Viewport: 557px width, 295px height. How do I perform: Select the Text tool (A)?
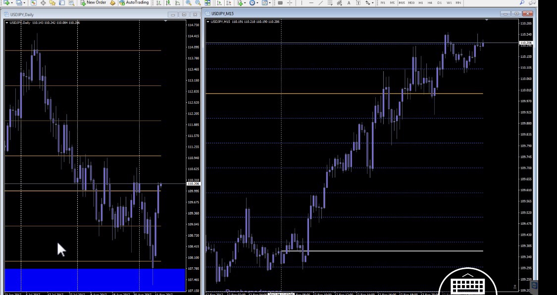pyautogui.click(x=349, y=2)
